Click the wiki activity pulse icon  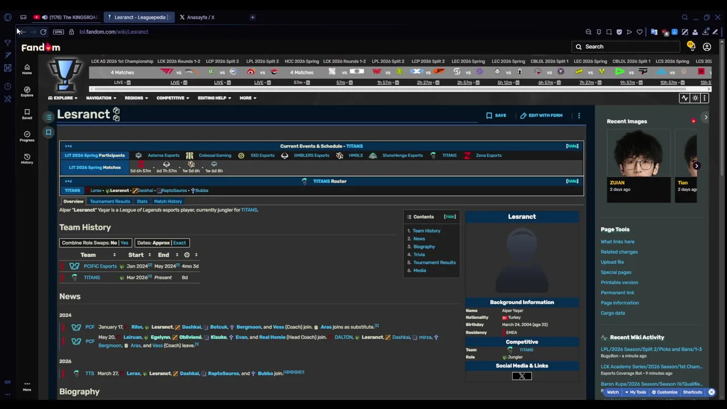685,98
